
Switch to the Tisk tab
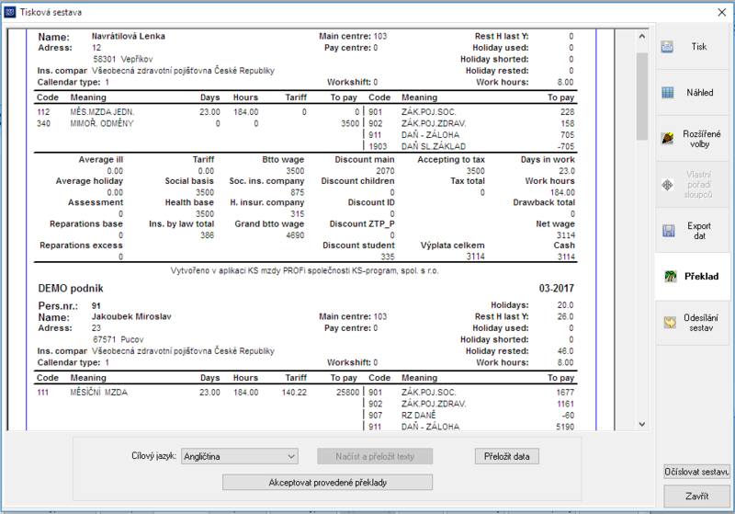pyautogui.click(x=693, y=46)
